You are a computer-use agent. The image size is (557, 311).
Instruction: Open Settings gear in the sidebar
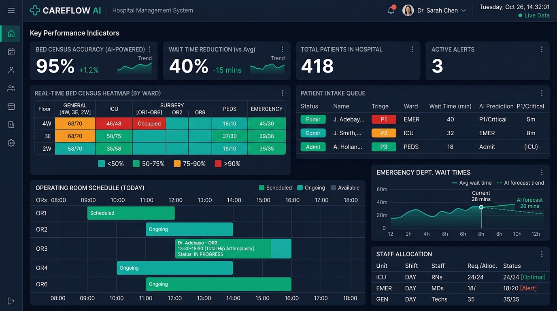click(x=11, y=143)
